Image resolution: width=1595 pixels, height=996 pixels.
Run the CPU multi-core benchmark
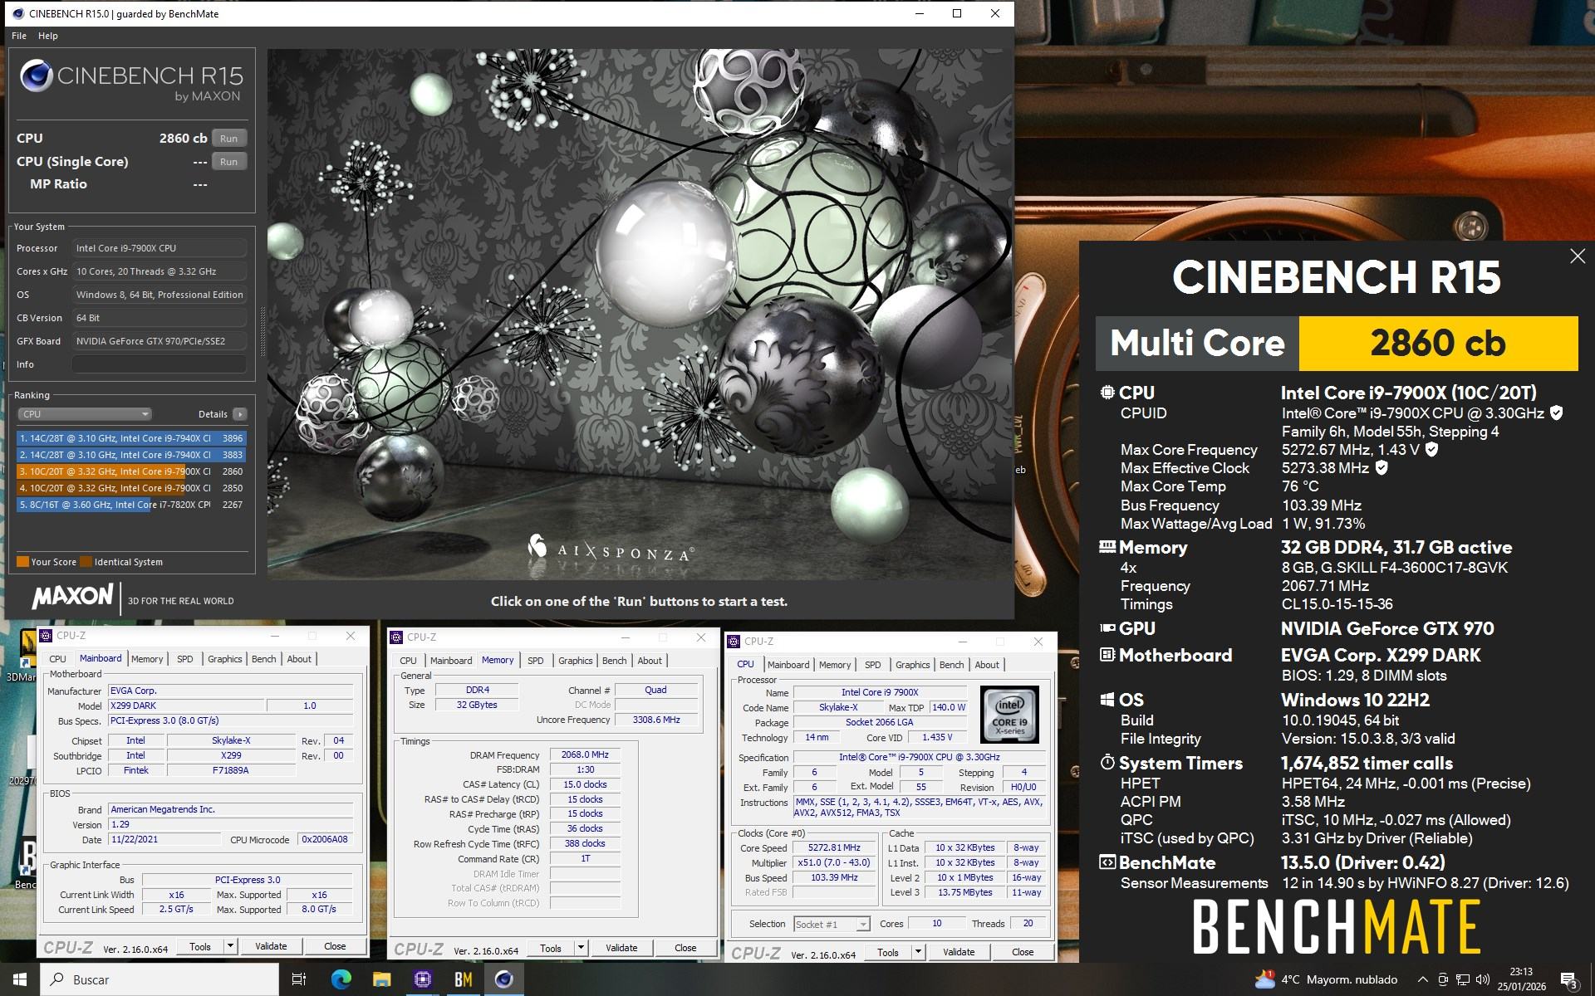point(228,138)
